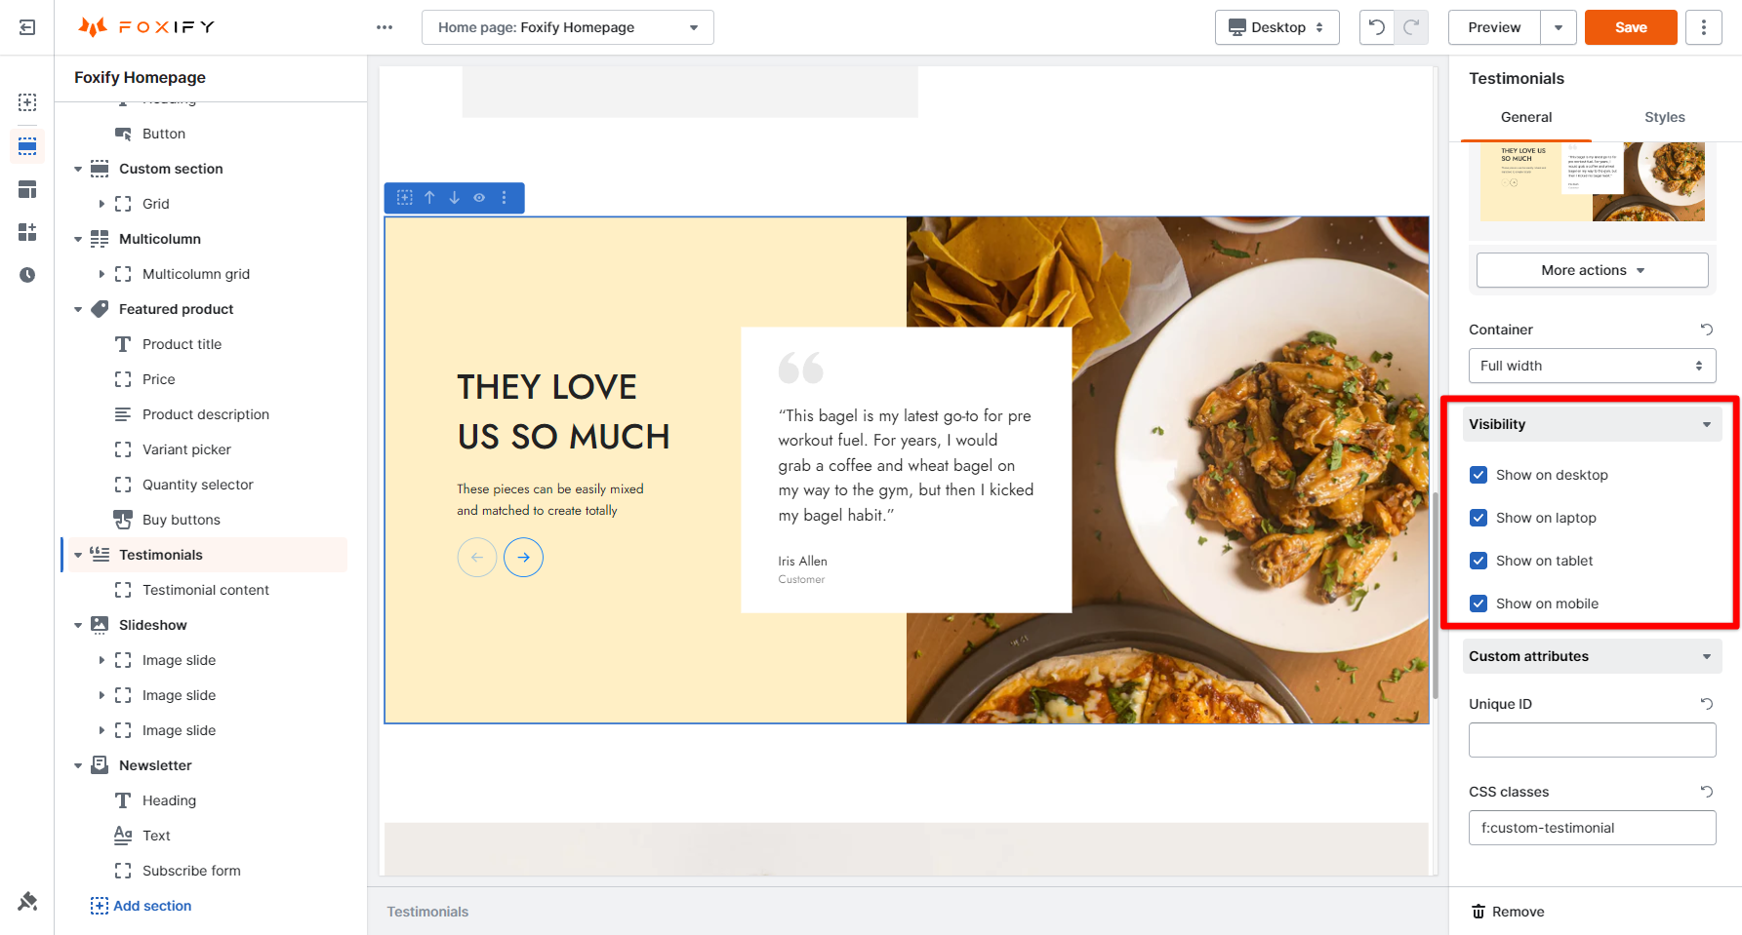
Task: Toggle Show on tablet checkbox
Action: pos(1479,561)
